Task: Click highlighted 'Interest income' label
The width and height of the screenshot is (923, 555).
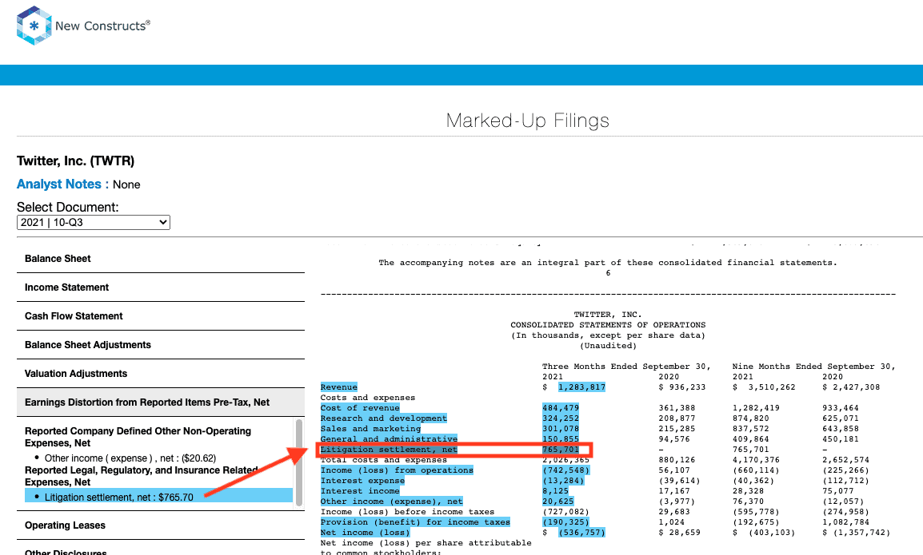Action: coord(360,491)
